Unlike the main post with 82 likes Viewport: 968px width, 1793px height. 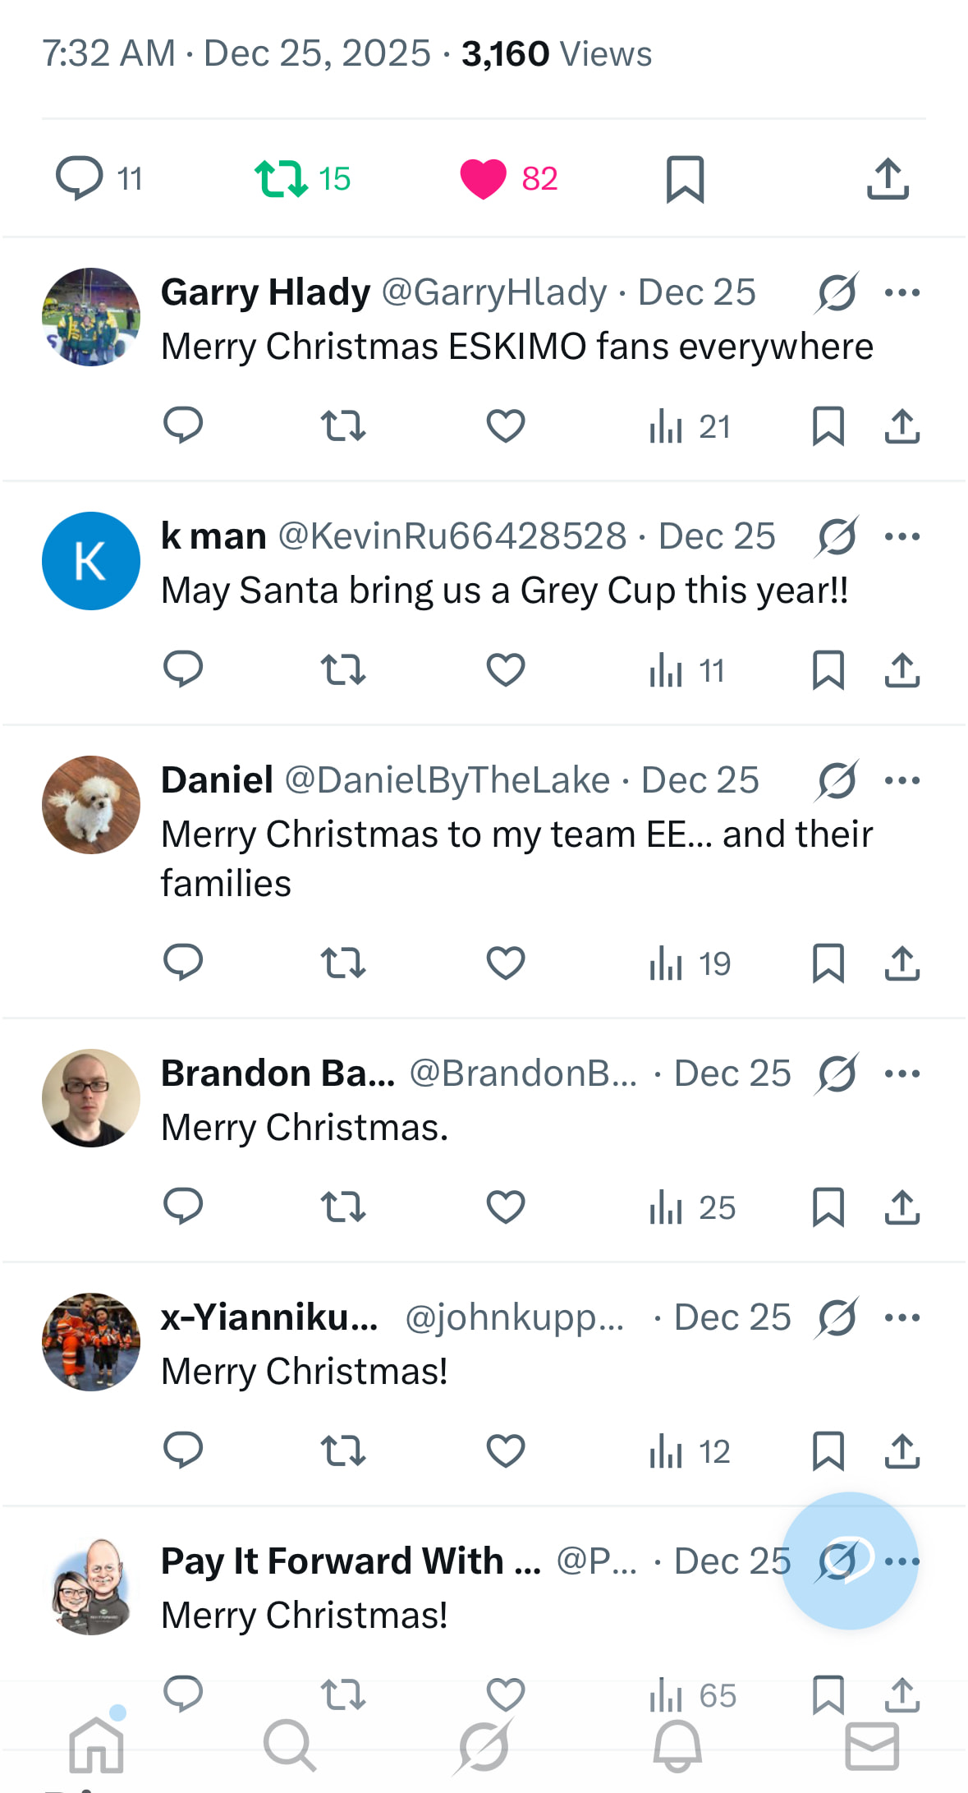tap(484, 179)
